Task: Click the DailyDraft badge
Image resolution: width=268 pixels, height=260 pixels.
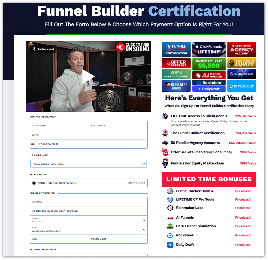Action: point(209,89)
